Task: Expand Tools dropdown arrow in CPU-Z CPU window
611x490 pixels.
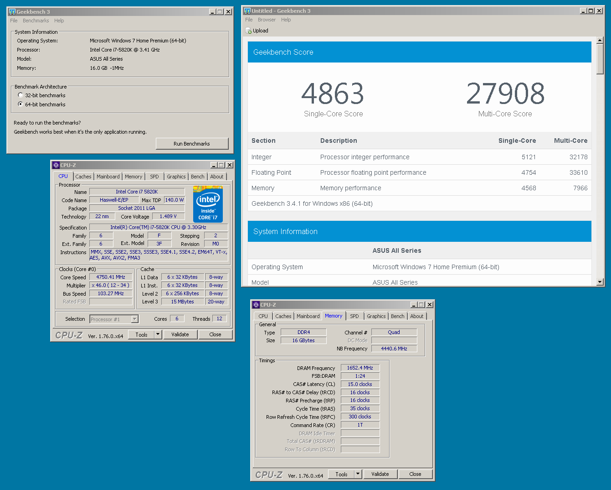Action: click(158, 334)
